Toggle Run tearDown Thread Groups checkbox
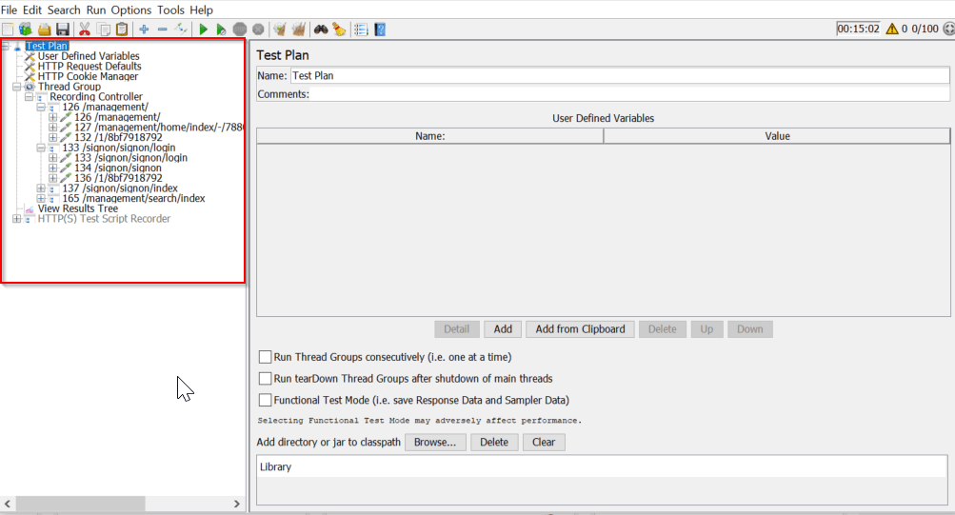 click(x=266, y=379)
